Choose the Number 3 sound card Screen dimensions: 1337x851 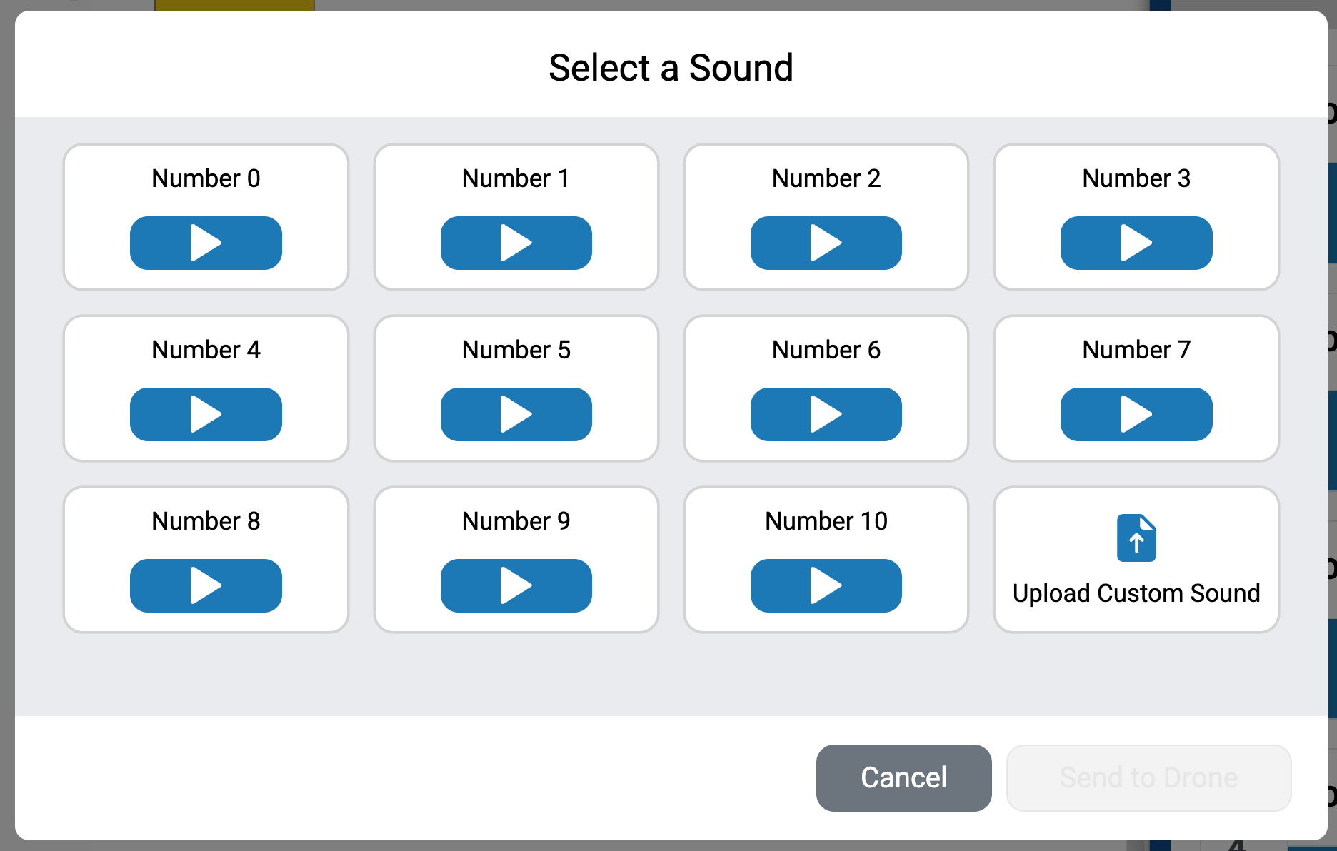point(1136,178)
